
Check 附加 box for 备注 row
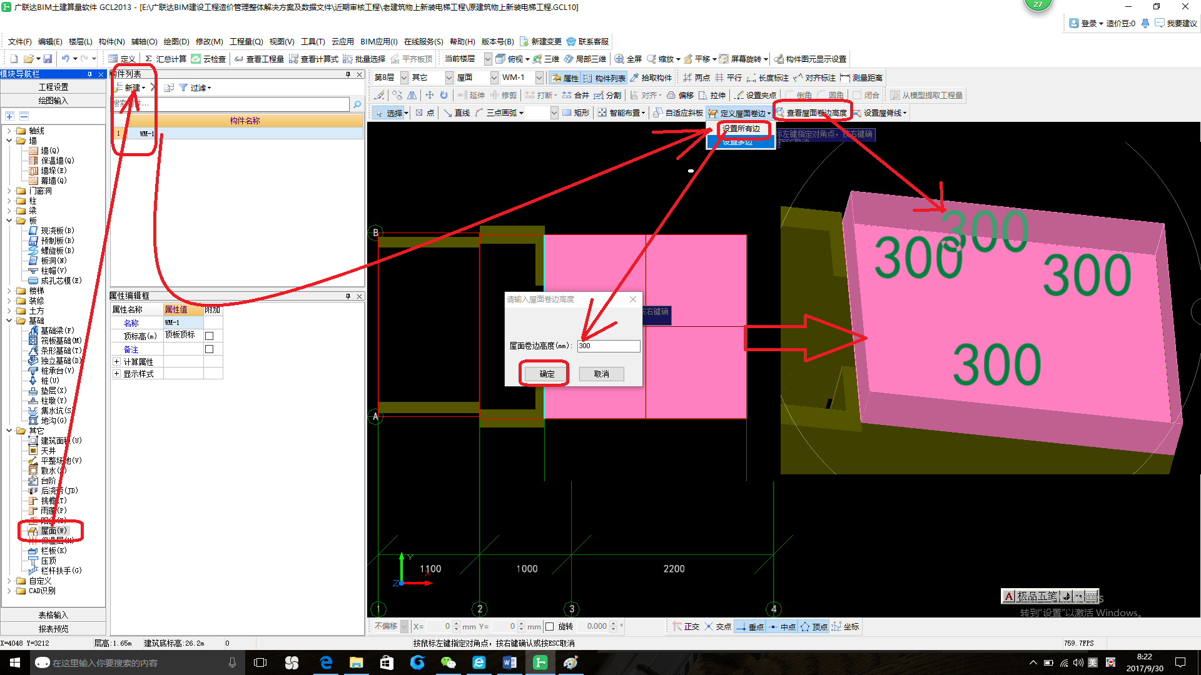tap(210, 349)
